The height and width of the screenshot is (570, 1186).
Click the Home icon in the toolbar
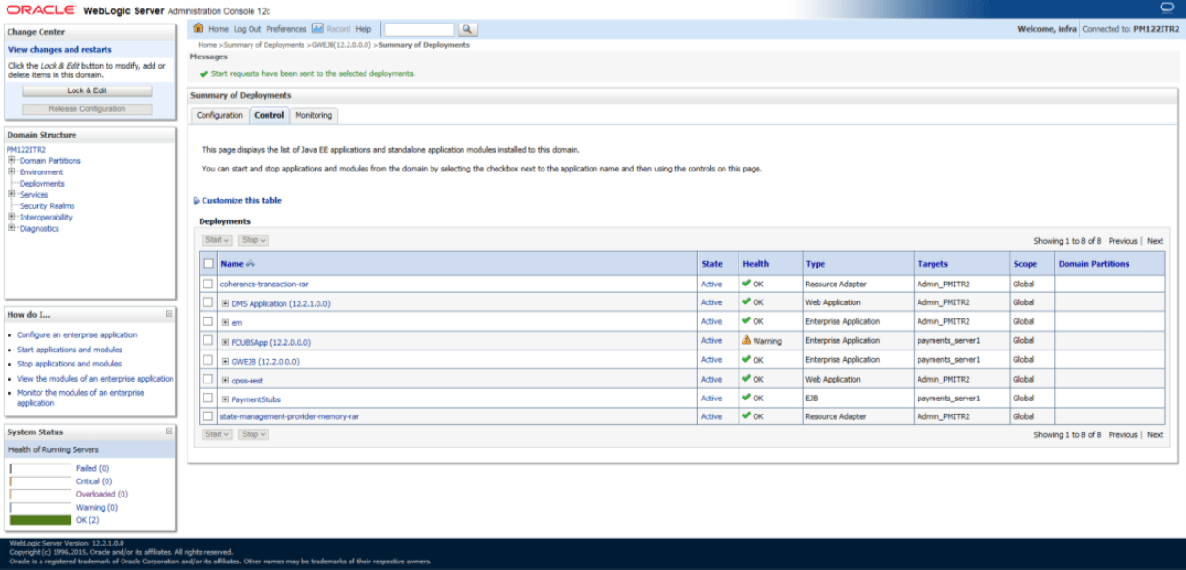(199, 29)
